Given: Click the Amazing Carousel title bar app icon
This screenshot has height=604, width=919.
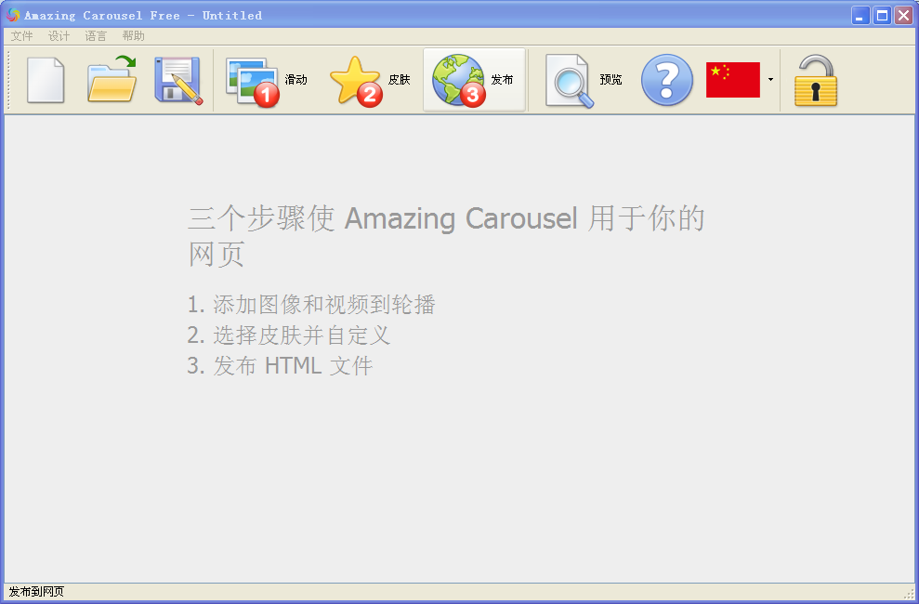Looking at the screenshot, I should (x=13, y=15).
